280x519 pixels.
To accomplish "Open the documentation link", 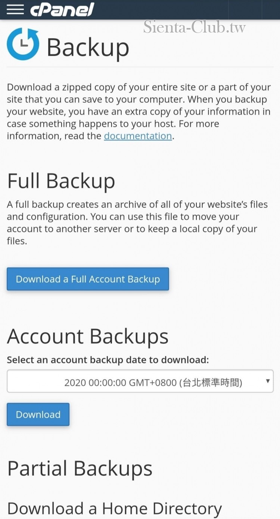I will click(x=138, y=136).
